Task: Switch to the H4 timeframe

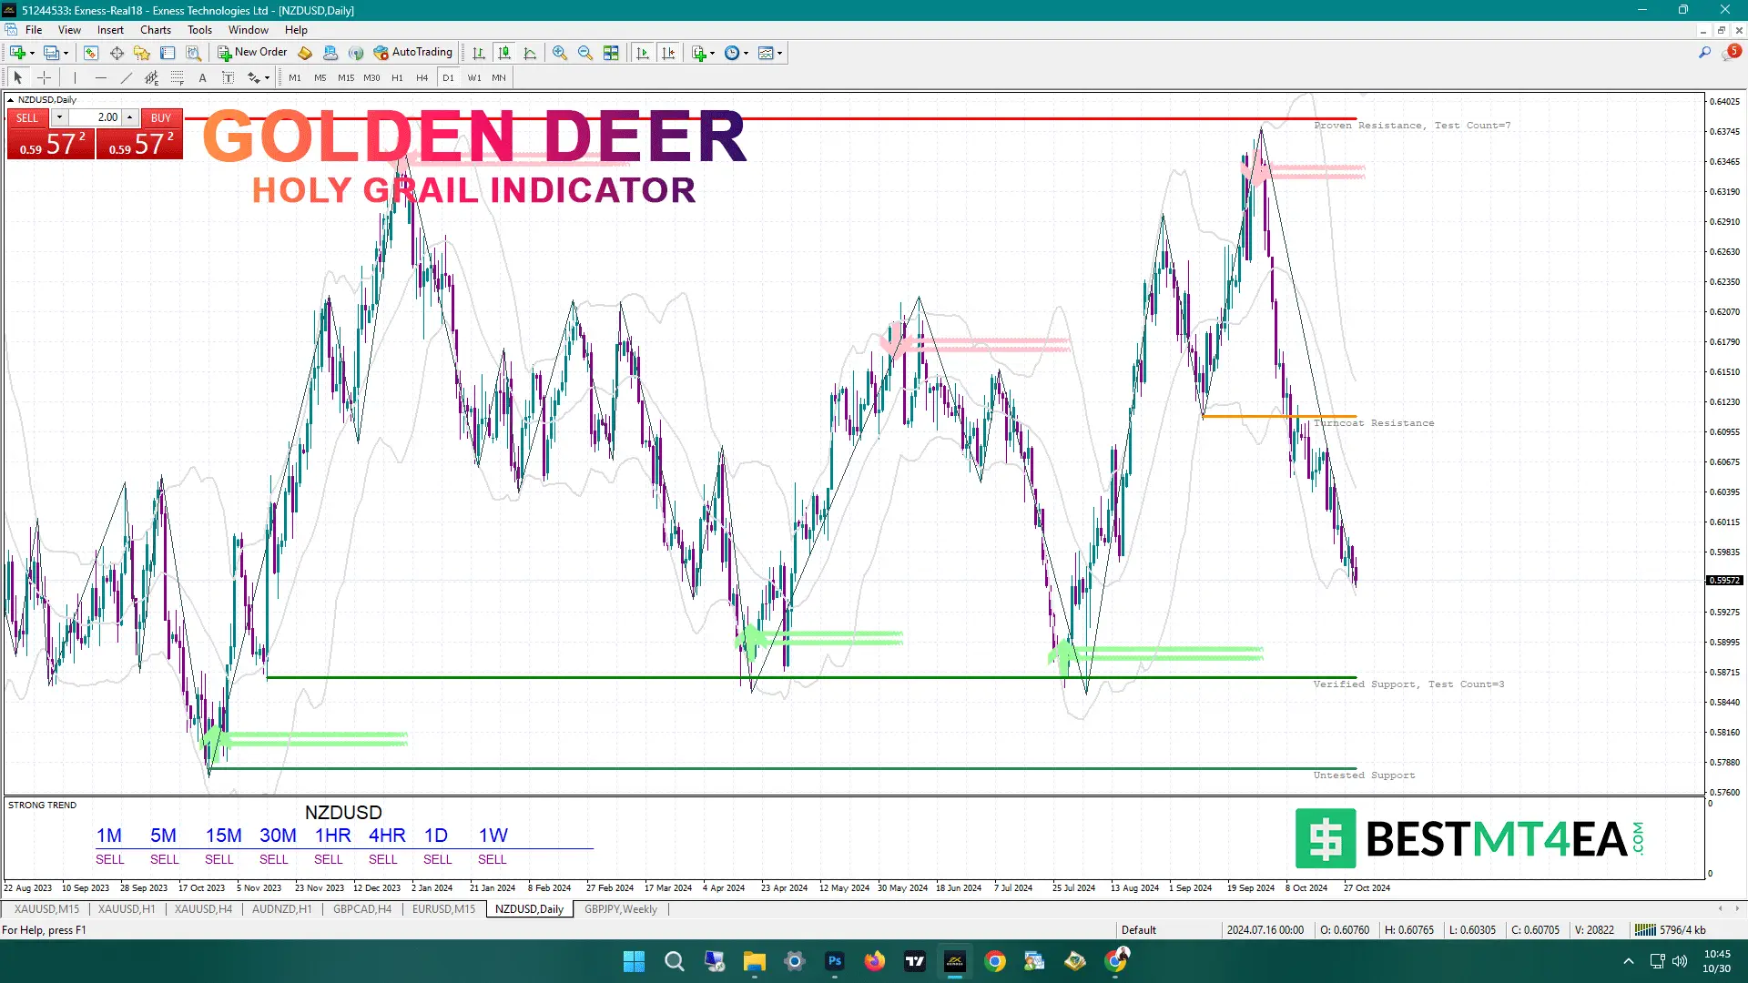Action: coord(422,77)
